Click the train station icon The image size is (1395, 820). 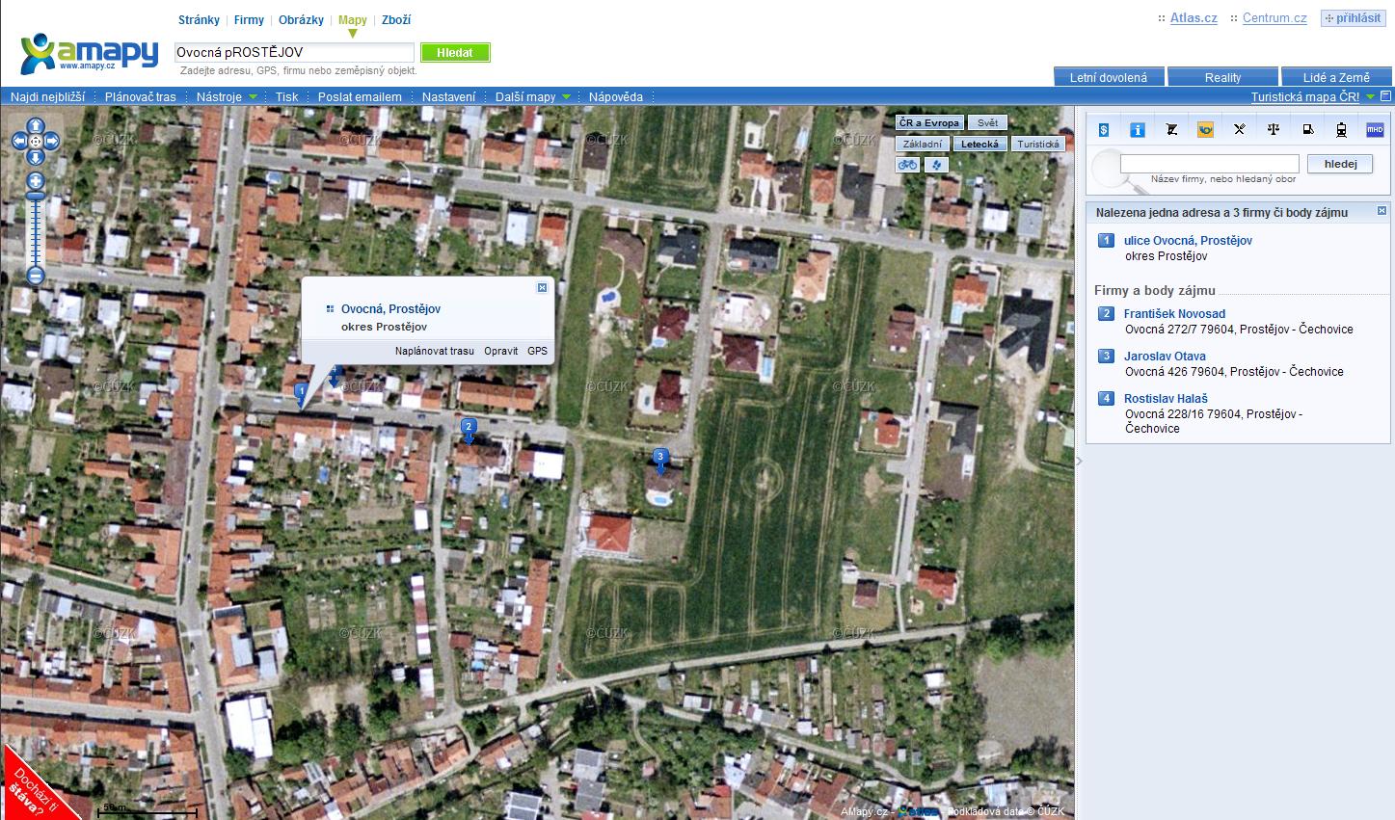click(1341, 129)
